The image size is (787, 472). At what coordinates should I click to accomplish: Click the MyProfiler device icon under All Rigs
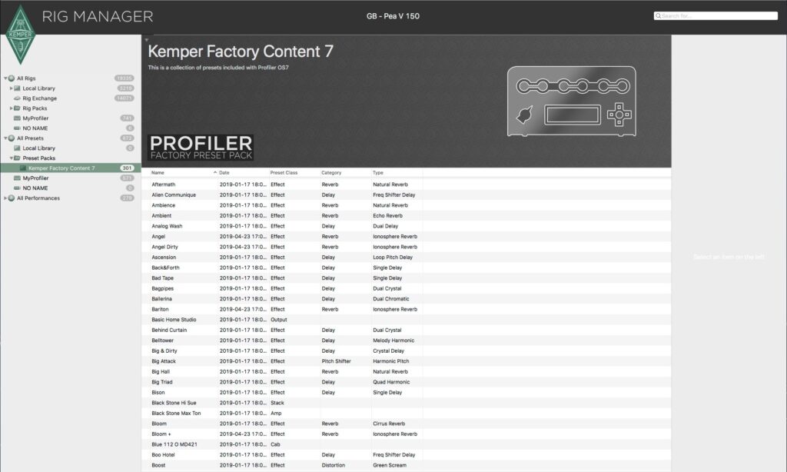[x=17, y=118]
